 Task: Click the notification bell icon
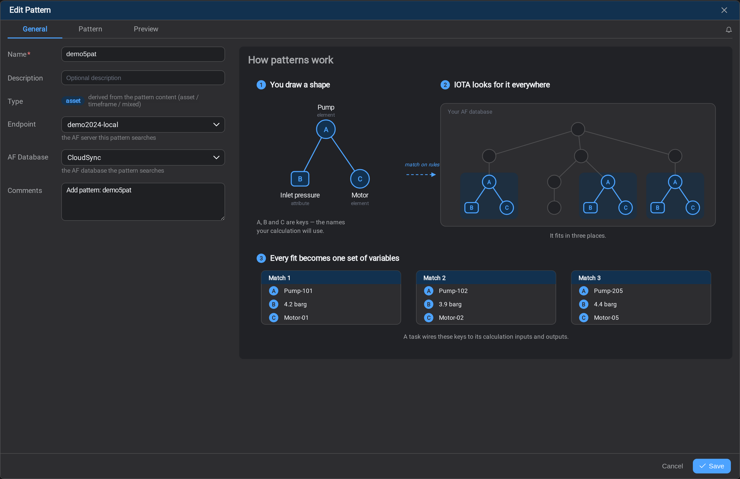tap(729, 30)
